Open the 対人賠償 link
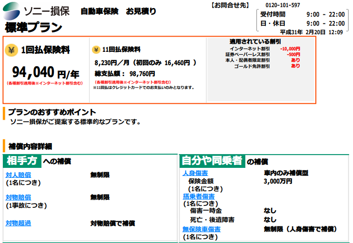 coord(19,175)
